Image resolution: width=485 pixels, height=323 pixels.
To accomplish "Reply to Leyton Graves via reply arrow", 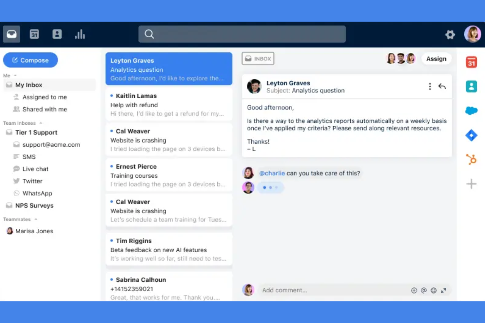I will (x=442, y=86).
